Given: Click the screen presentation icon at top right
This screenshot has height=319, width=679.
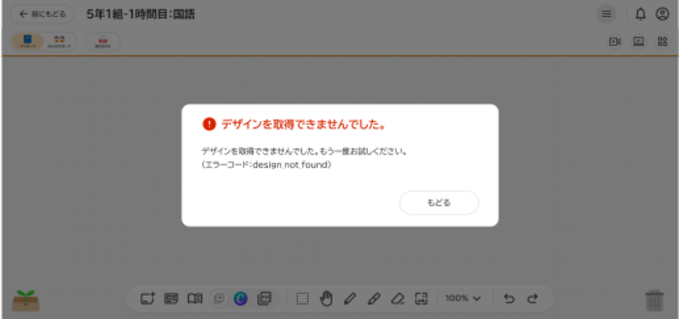Looking at the screenshot, I should click(x=639, y=42).
